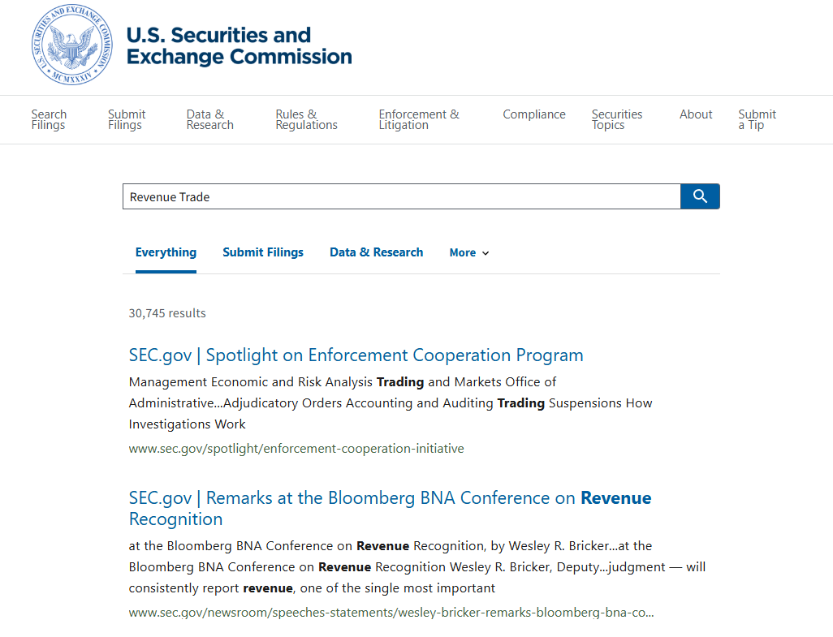This screenshot has width=833, height=637.
Task: Open Rules & Regulations menu
Action: [x=306, y=119]
